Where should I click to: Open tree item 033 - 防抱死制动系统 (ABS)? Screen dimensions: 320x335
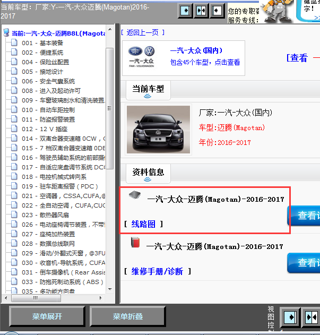pyautogui.click(x=63, y=282)
